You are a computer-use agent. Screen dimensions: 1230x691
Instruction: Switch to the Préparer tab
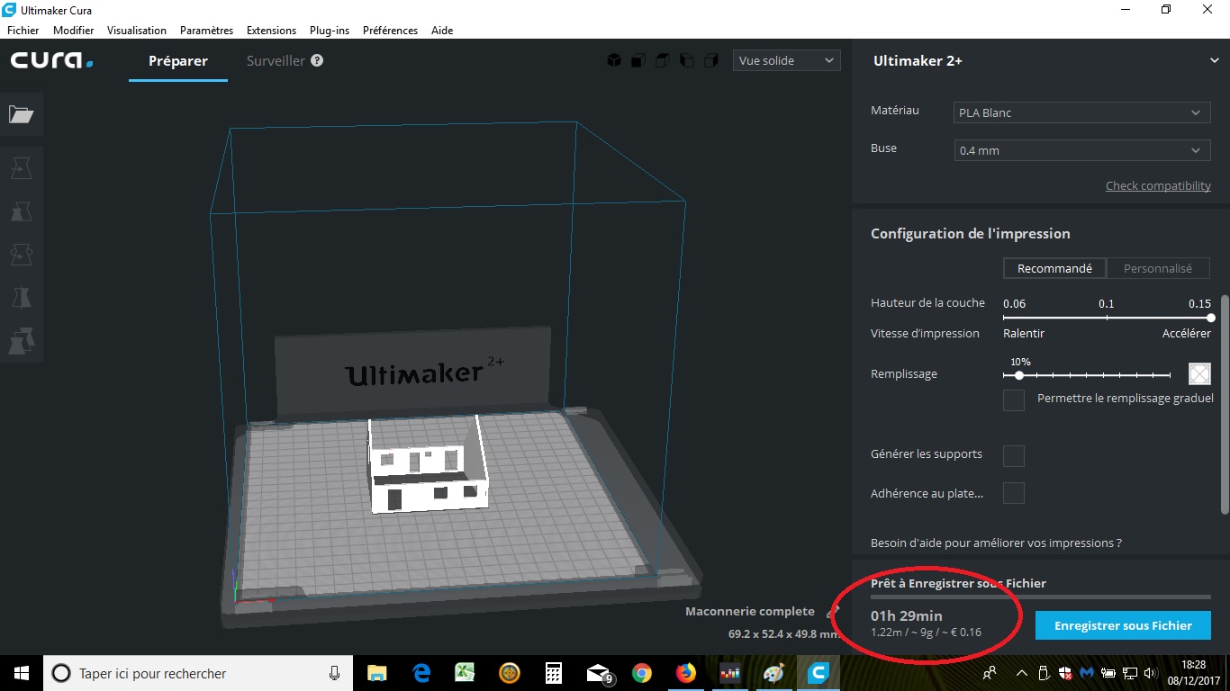(x=178, y=61)
